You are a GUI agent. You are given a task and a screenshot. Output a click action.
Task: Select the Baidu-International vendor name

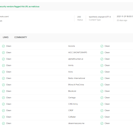click(77, 78)
